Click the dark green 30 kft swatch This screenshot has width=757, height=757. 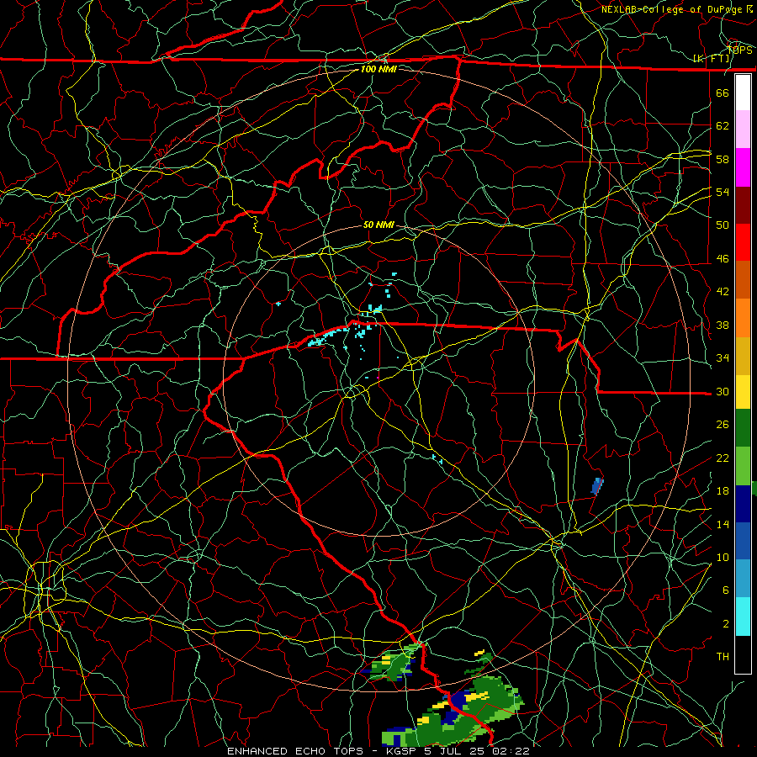point(743,428)
